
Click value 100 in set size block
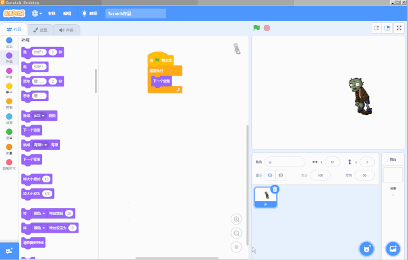click(x=47, y=194)
